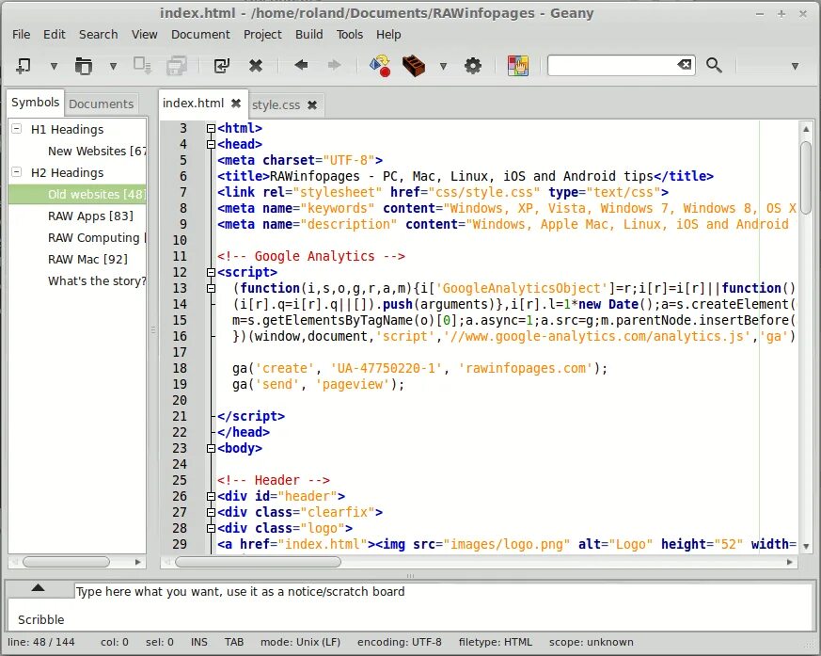Click line number 11 in the margin
The width and height of the screenshot is (821, 656).
click(x=180, y=256)
